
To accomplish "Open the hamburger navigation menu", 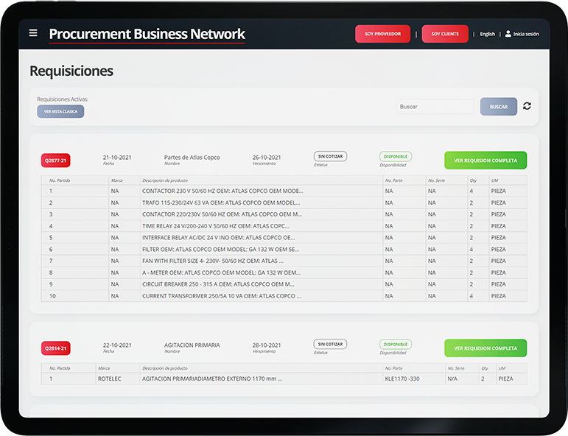I will point(33,33).
